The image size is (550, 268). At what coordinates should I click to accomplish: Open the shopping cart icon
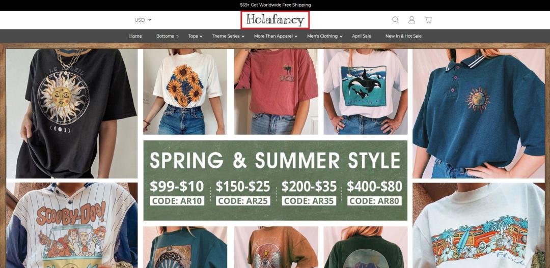tap(428, 20)
